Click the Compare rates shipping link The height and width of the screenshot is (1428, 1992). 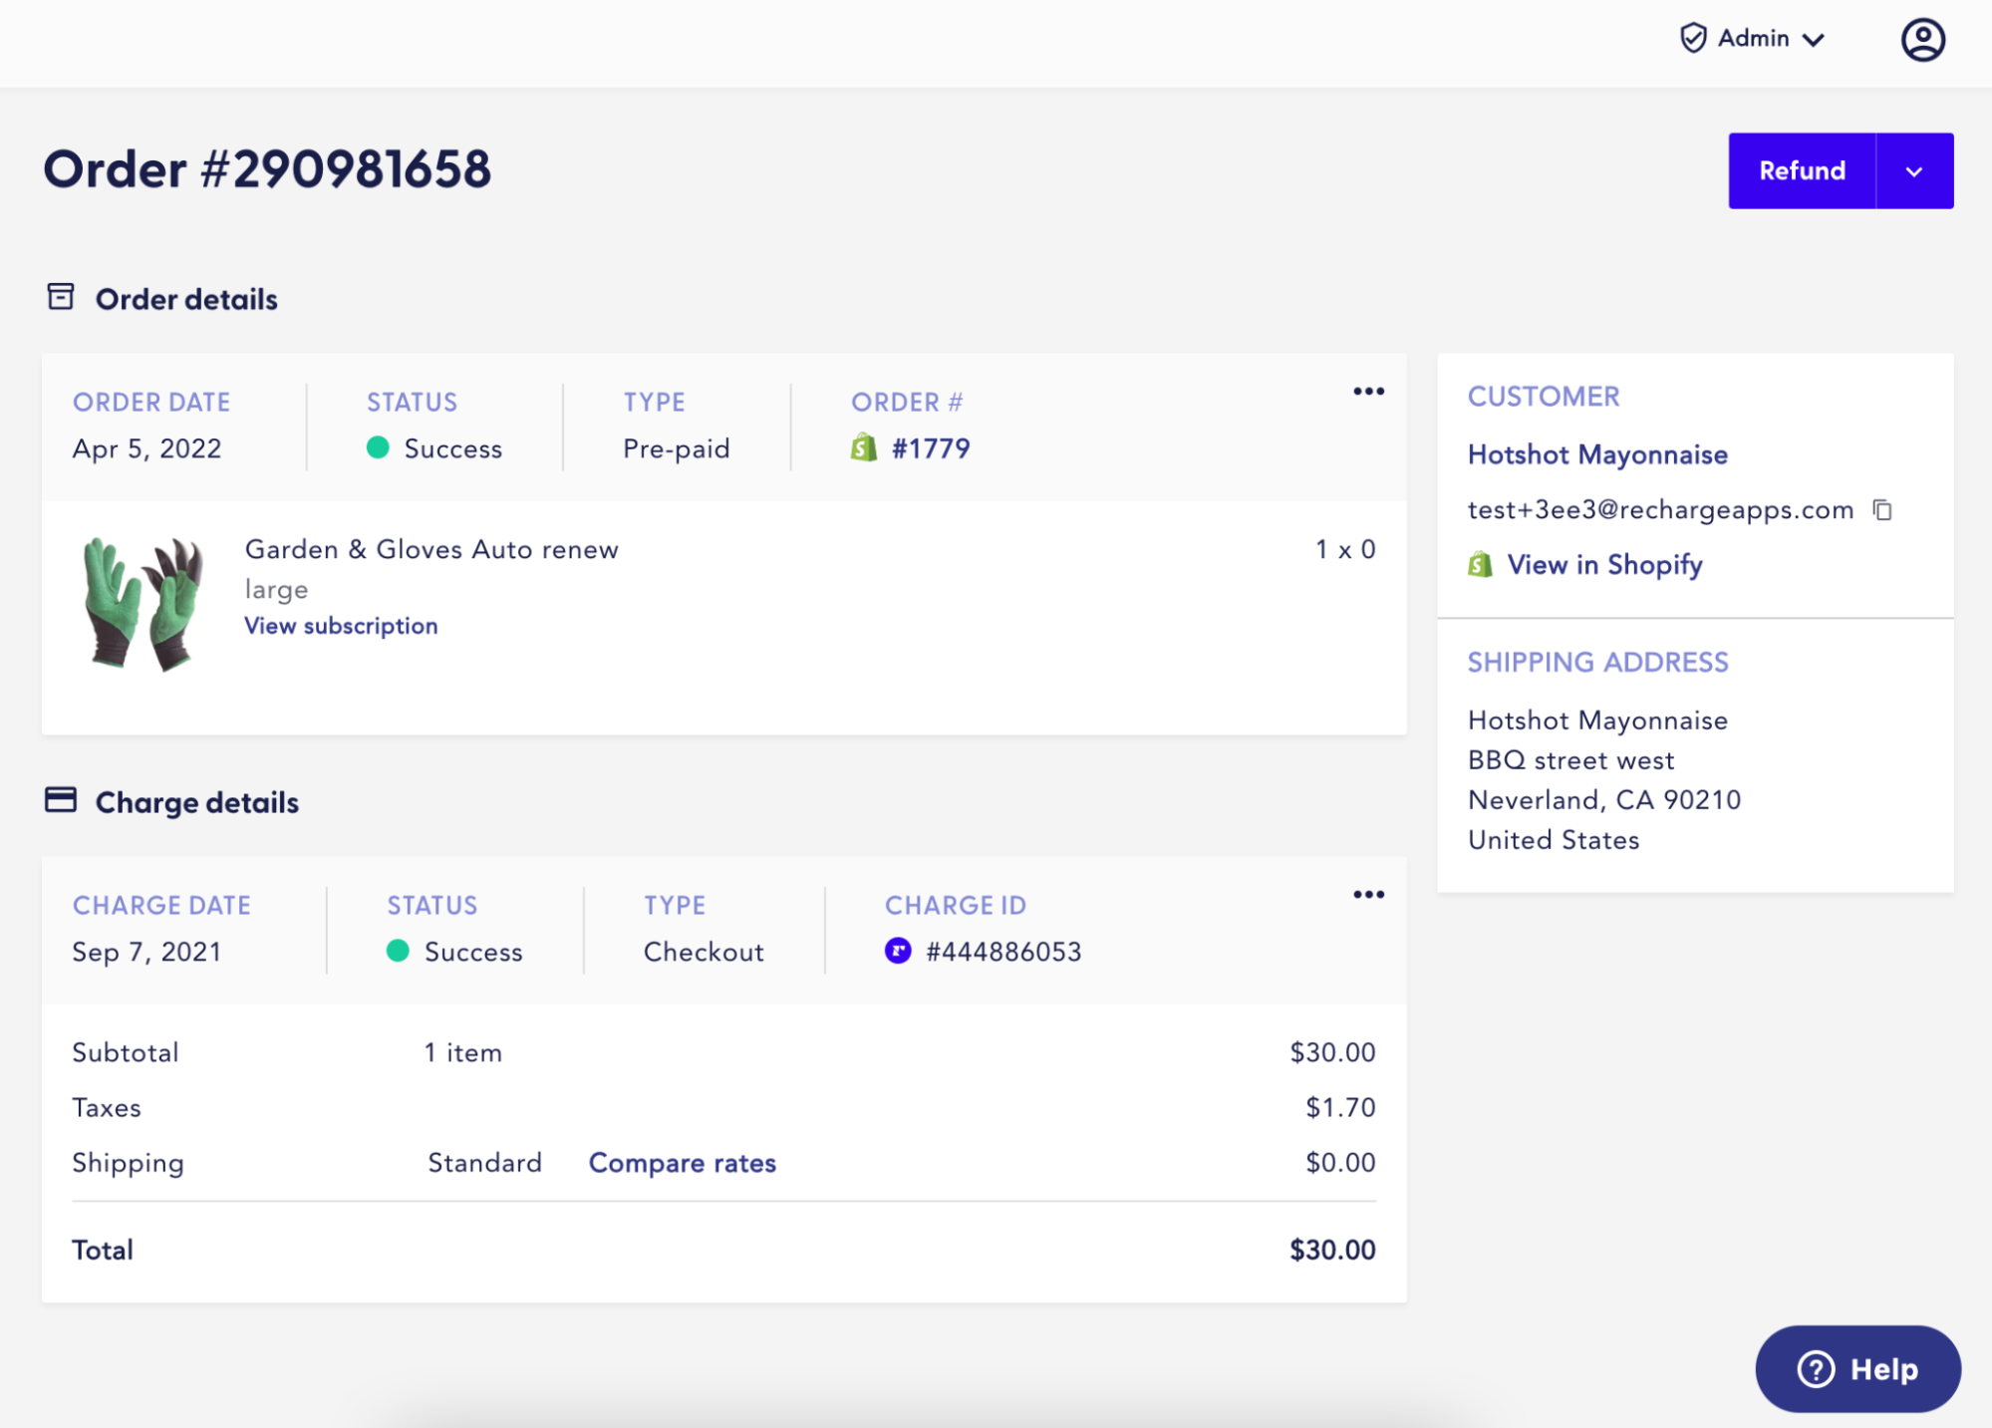(x=683, y=1162)
